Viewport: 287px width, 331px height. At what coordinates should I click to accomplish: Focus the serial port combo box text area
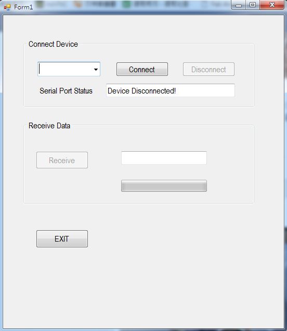(x=65, y=69)
